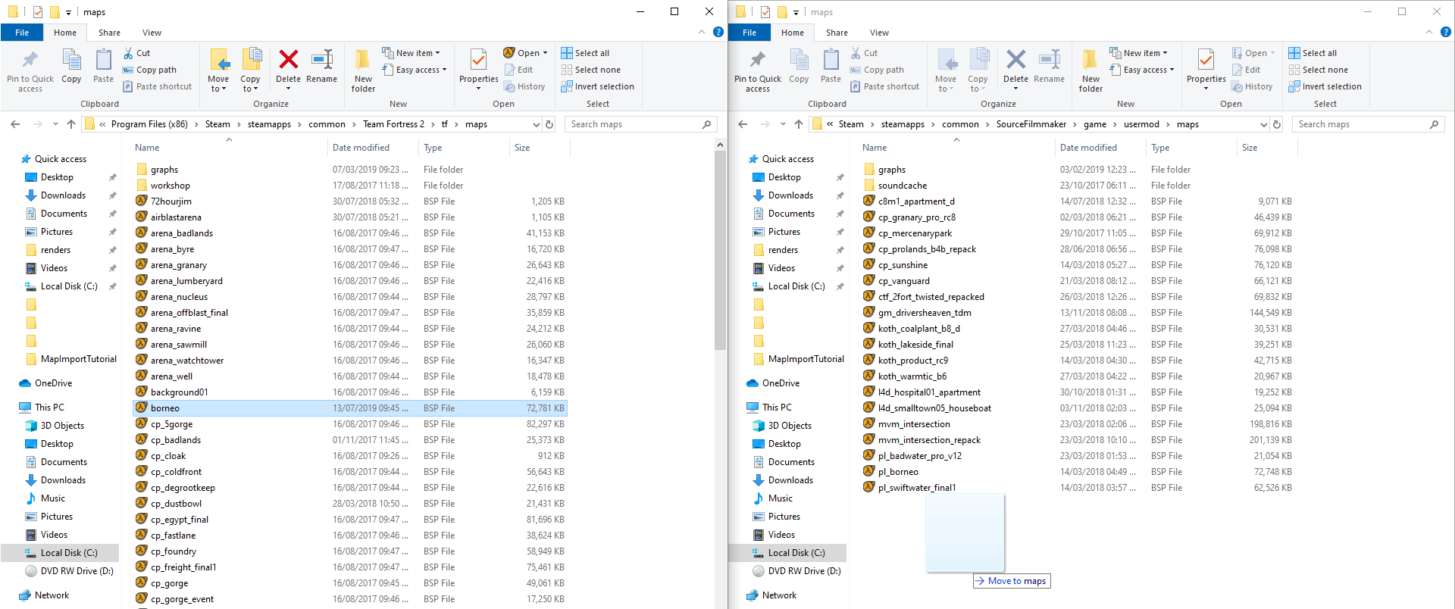
Task: Open address bar history dropdown in left window
Action: tap(537, 124)
